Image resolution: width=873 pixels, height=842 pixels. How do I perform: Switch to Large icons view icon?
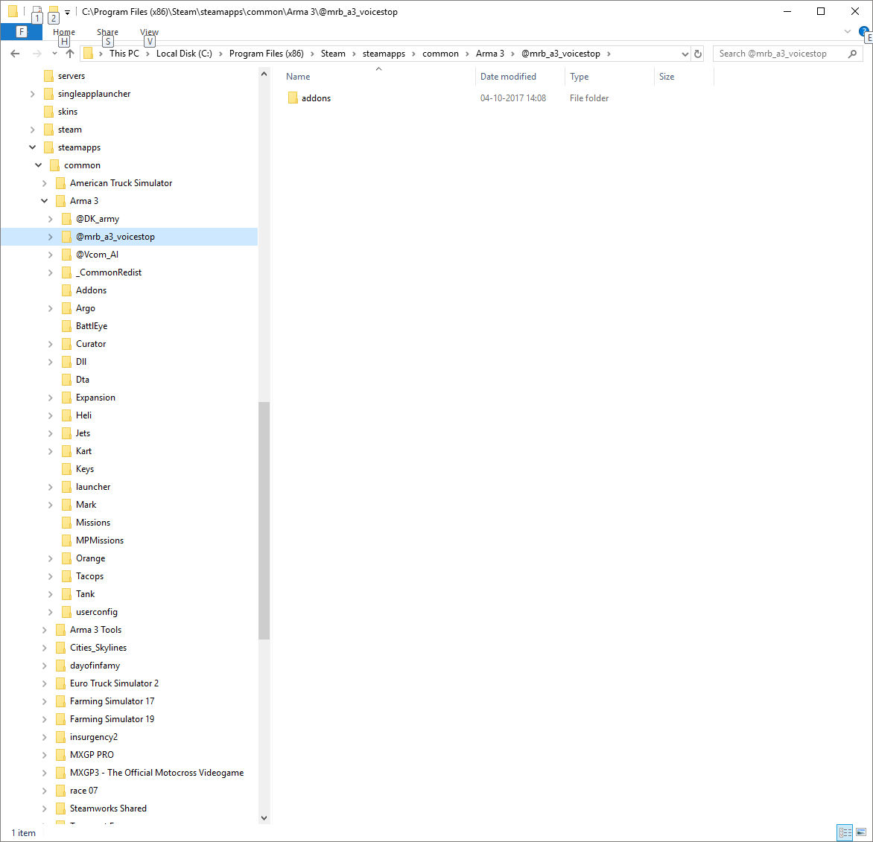tap(861, 832)
